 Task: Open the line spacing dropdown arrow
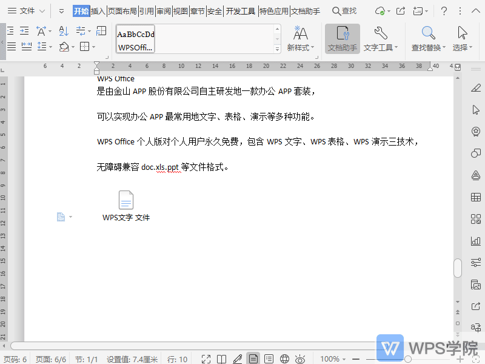[x=50, y=47]
